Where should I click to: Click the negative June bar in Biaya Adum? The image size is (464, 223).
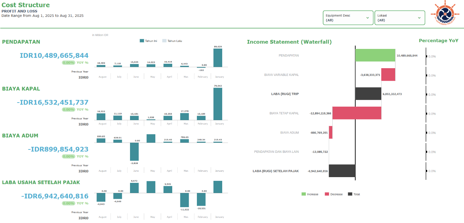tap(134, 151)
